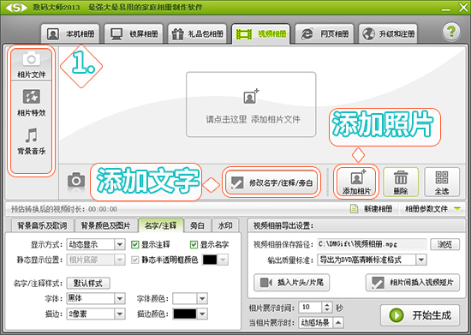Open the 字体颜色 color dropdown arrow

202,298
